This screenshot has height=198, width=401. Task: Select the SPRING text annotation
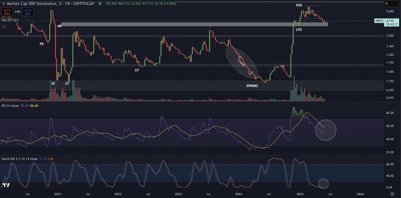[x=252, y=86]
